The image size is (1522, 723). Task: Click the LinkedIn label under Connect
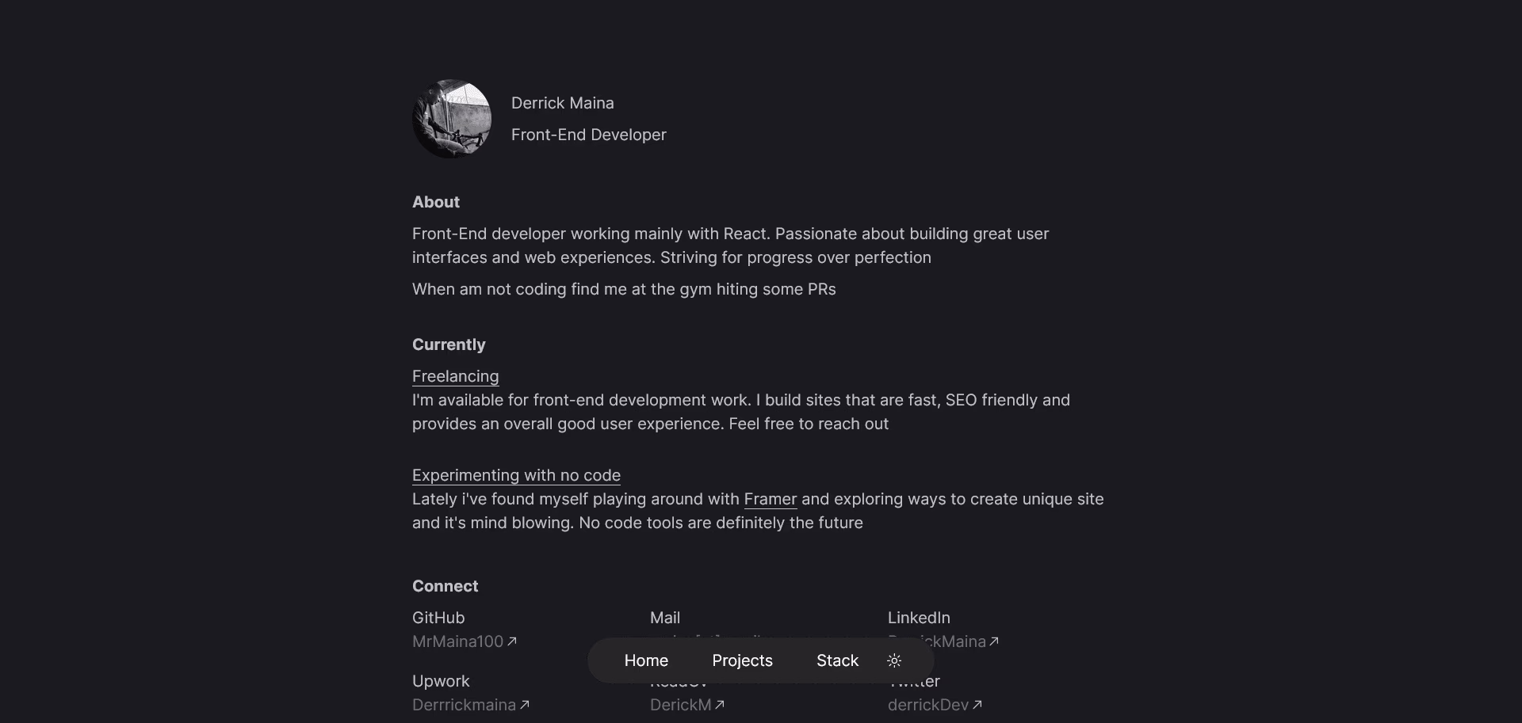click(919, 618)
